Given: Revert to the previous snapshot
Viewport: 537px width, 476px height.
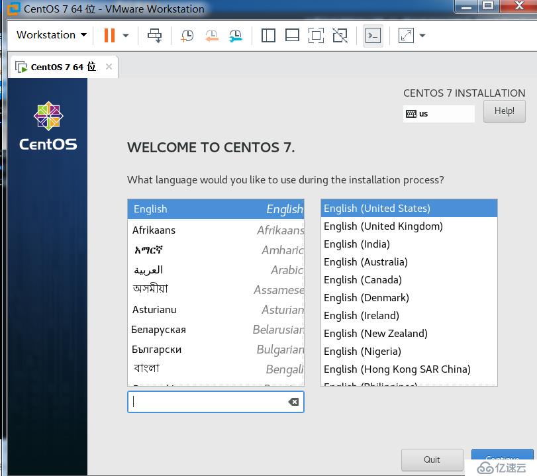Looking at the screenshot, I should 212,35.
